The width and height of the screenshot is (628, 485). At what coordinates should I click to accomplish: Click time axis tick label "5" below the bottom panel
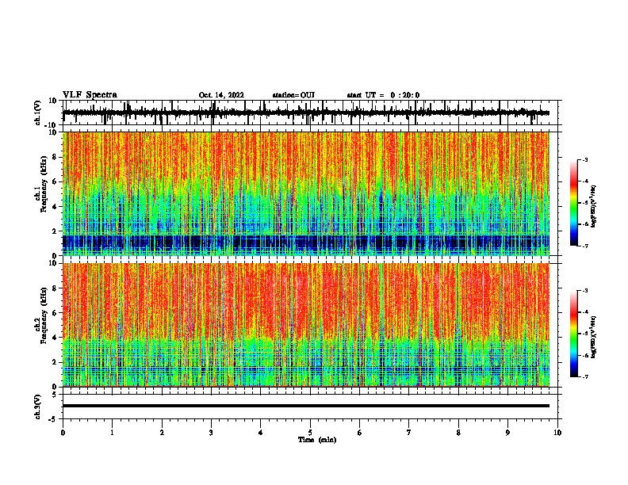tap(310, 433)
